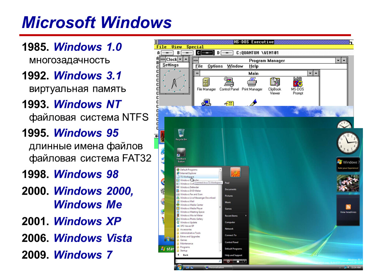Viewport: 370px width, 278px height.
Task: Click the Feedback Button desktop icon
Action: pos(181,155)
